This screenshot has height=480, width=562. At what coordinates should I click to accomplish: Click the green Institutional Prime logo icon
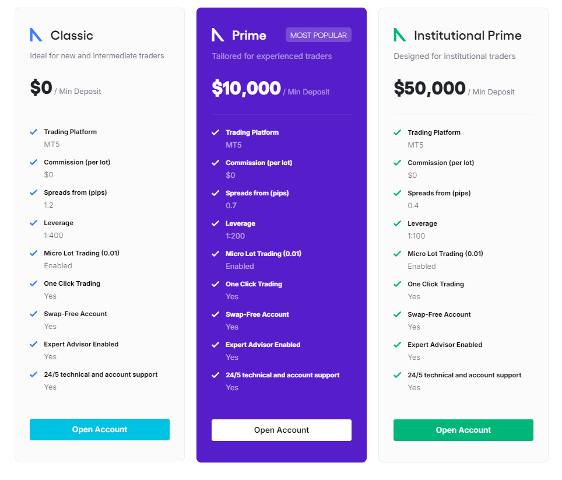click(399, 35)
